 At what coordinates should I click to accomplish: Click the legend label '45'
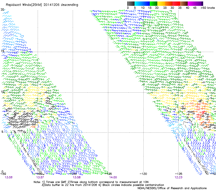[x=195, y=8]
